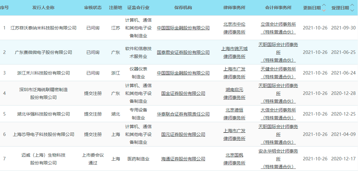Click 医药制造业 industry cell

[138, 159]
